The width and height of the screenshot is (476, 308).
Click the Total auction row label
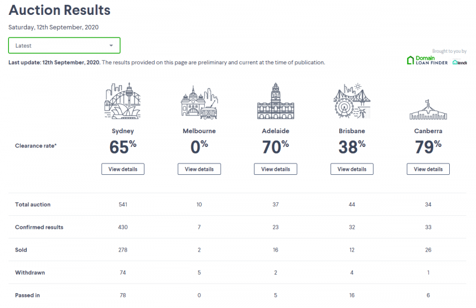click(33, 204)
